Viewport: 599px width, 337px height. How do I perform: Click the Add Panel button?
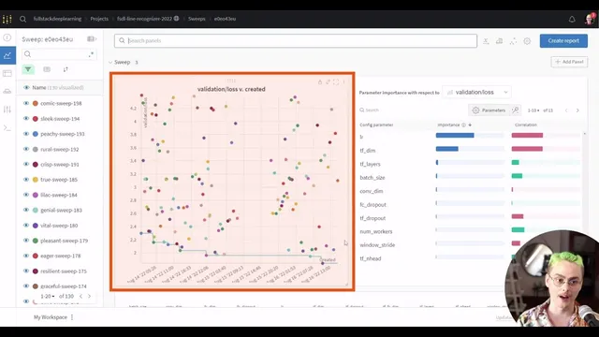click(x=569, y=62)
